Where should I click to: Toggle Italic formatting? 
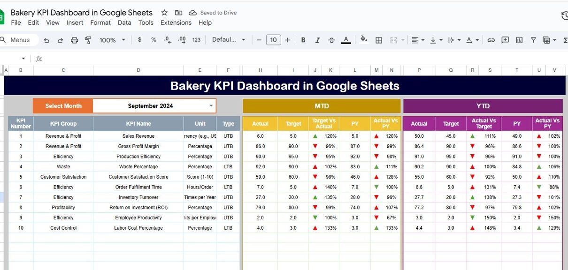point(317,40)
